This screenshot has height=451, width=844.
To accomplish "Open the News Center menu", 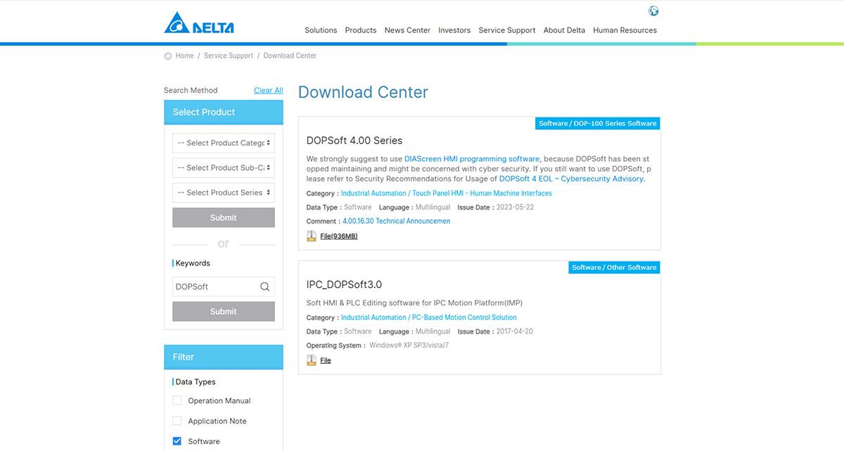I will coord(407,30).
